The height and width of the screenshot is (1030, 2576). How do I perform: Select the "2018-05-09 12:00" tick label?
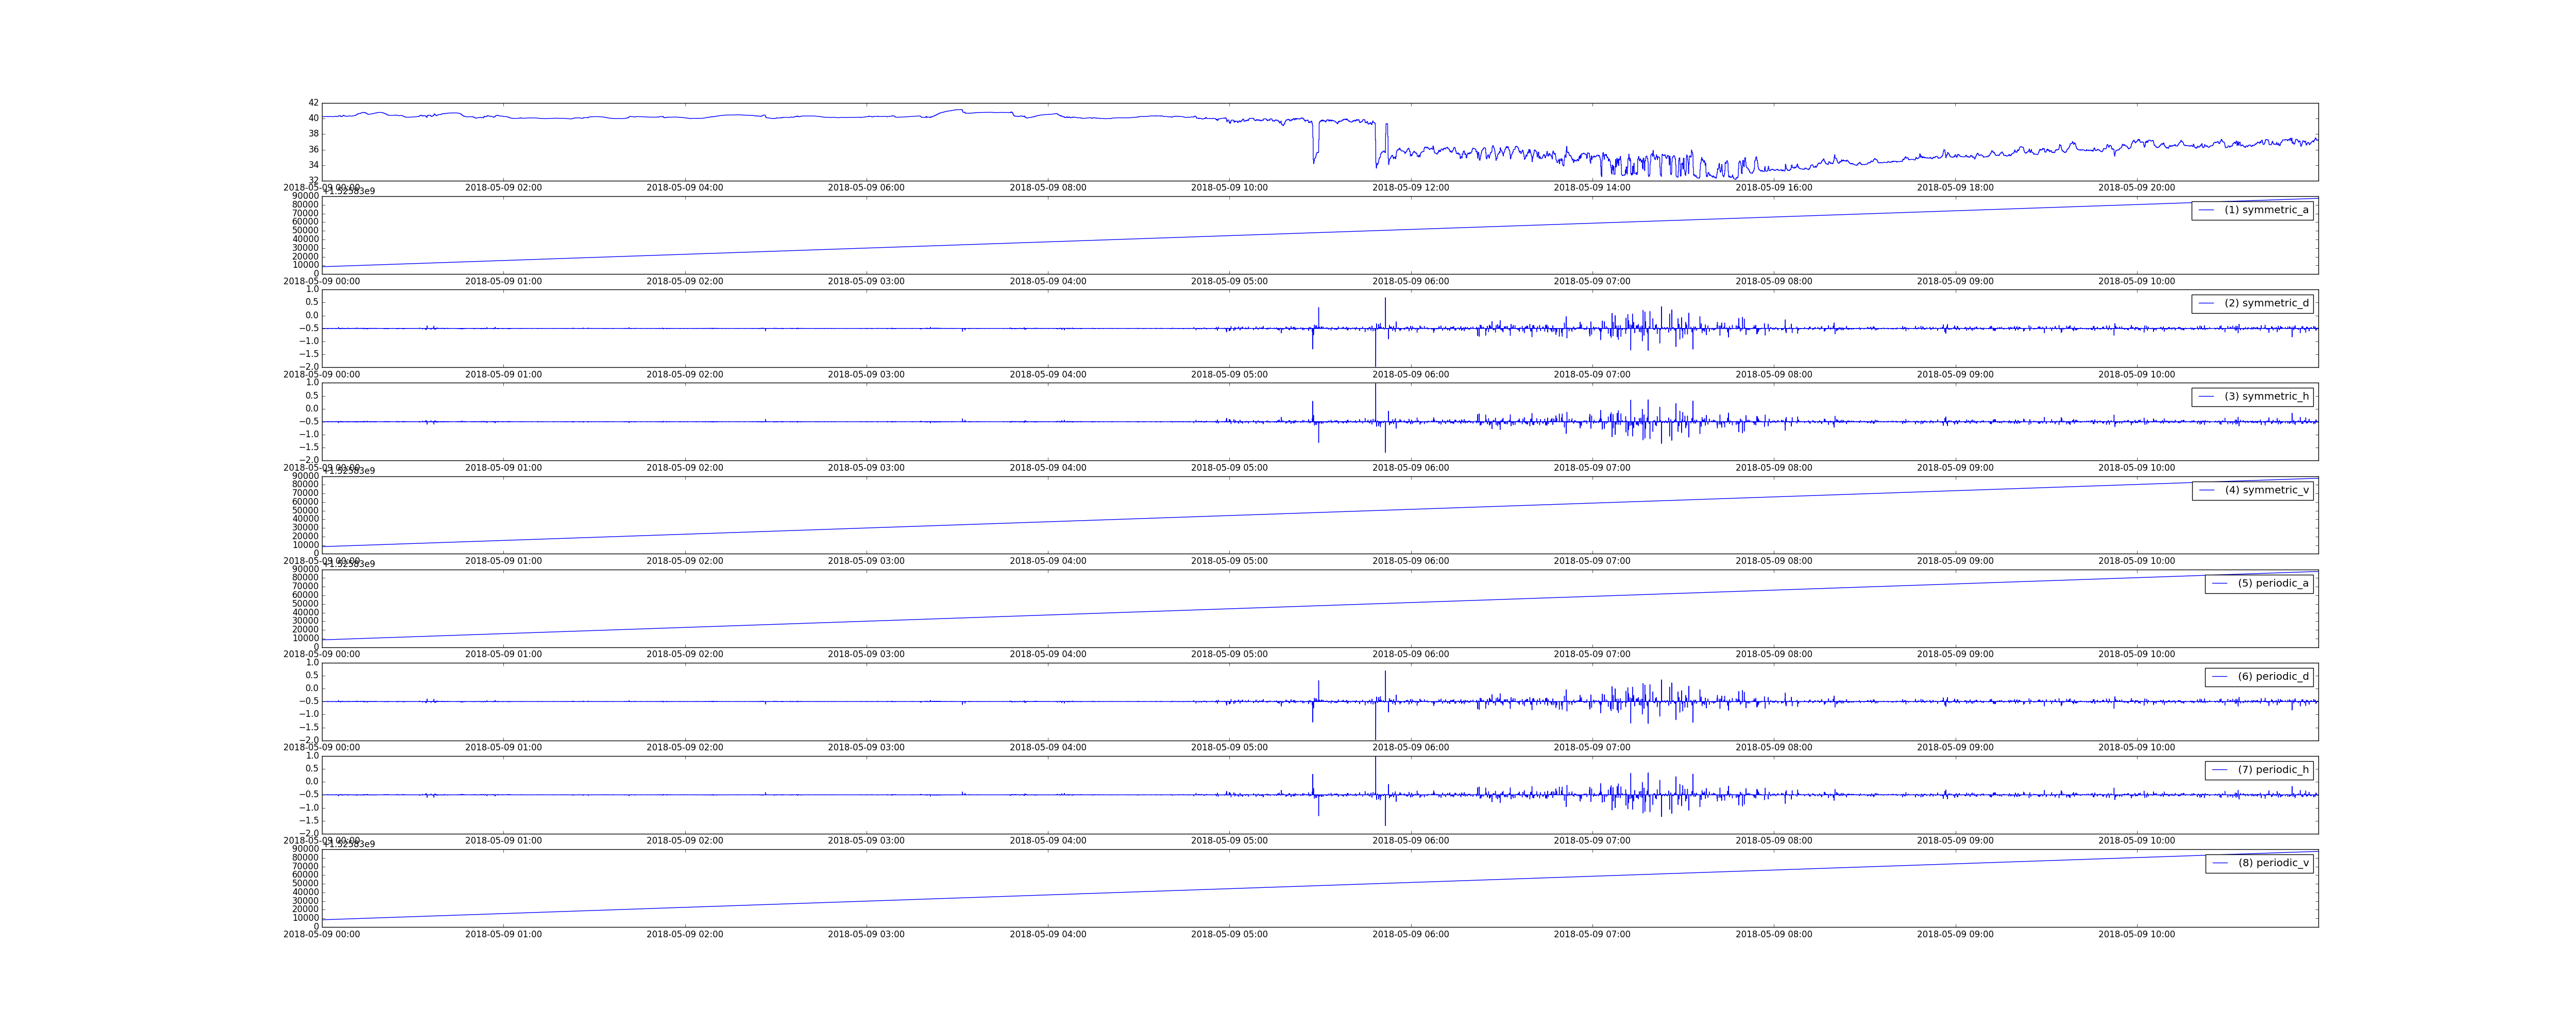pos(1410,188)
